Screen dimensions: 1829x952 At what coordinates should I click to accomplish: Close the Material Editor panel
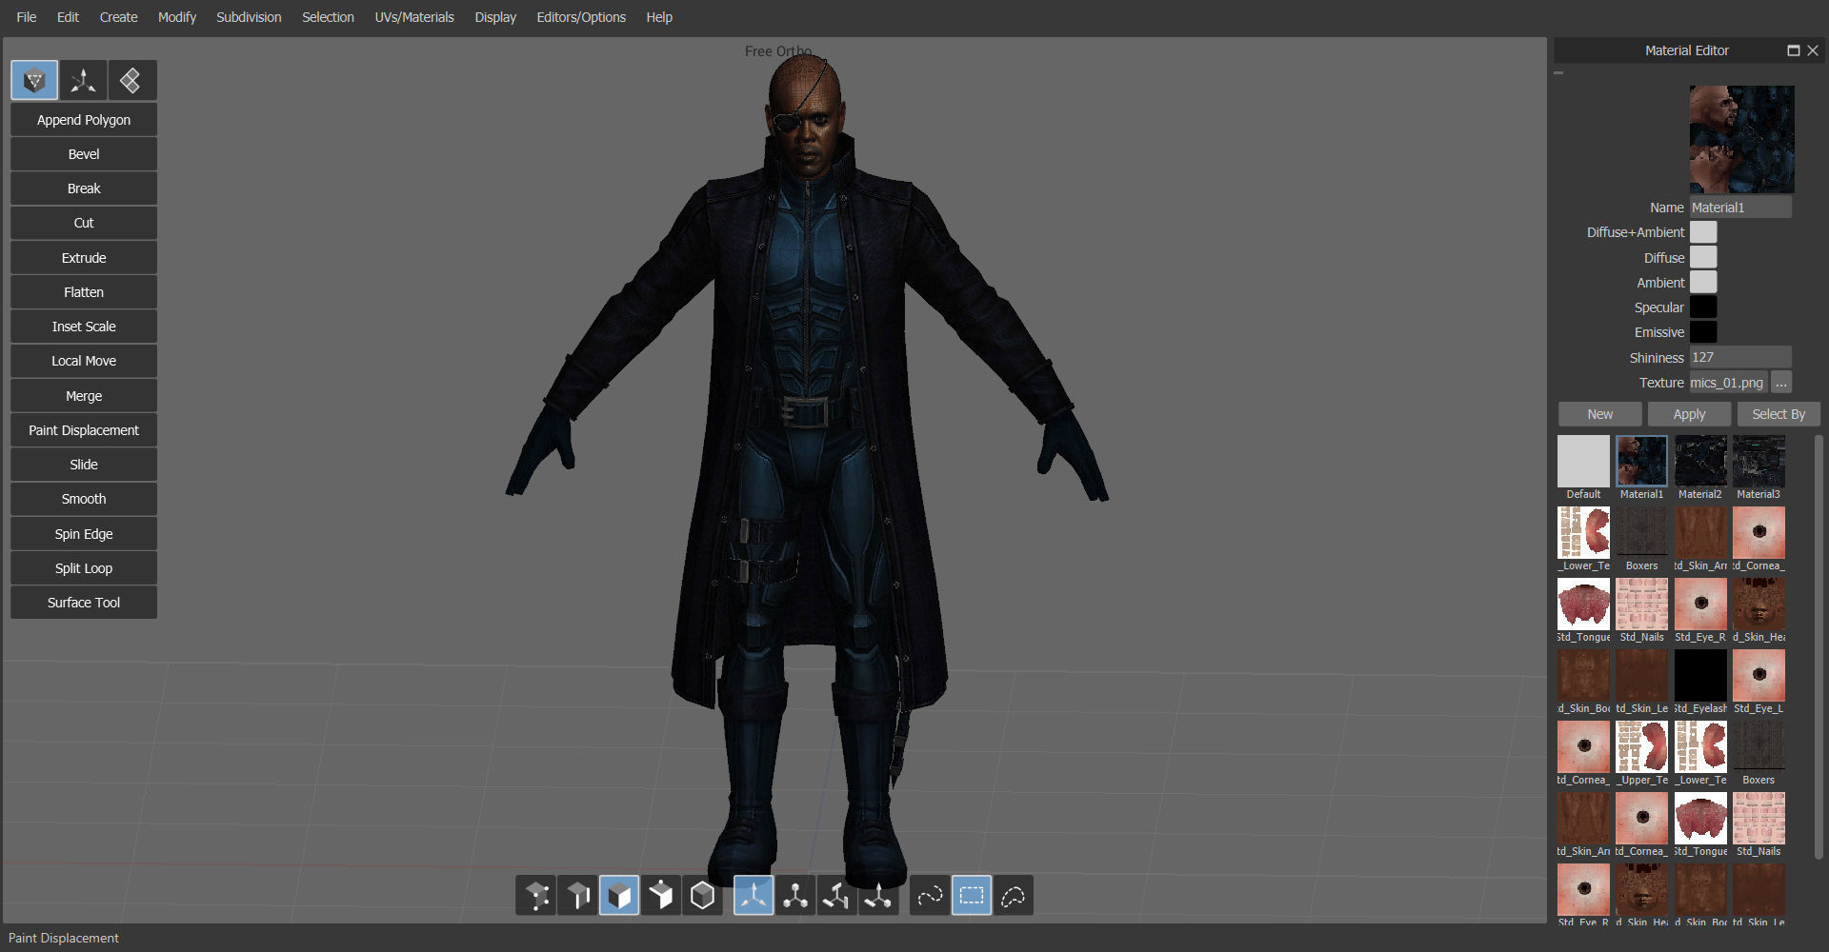pos(1813,50)
